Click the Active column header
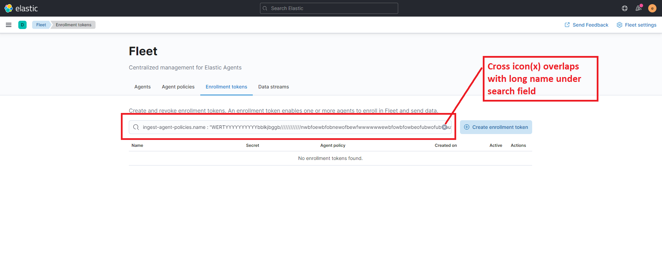Image resolution: width=662 pixels, height=256 pixels. click(x=496, y=145)
